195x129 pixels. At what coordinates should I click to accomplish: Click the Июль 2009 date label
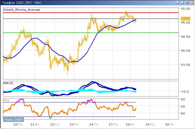pyautogui.click(x=13, y=120)
